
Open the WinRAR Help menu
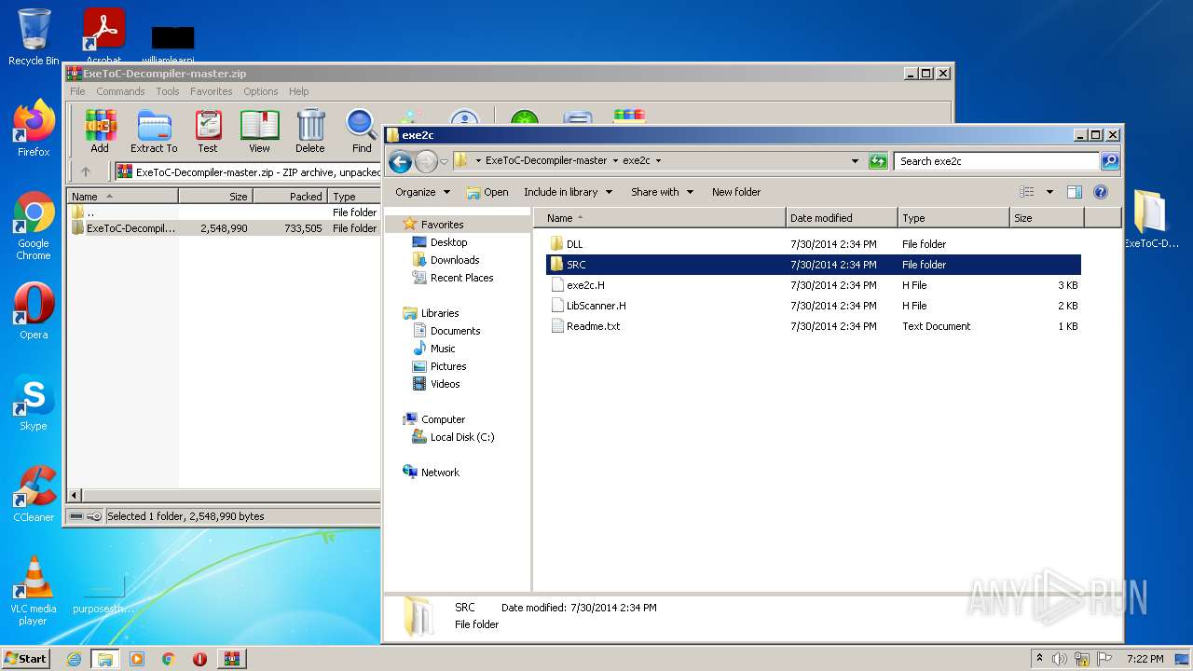(x=298, y=91)
